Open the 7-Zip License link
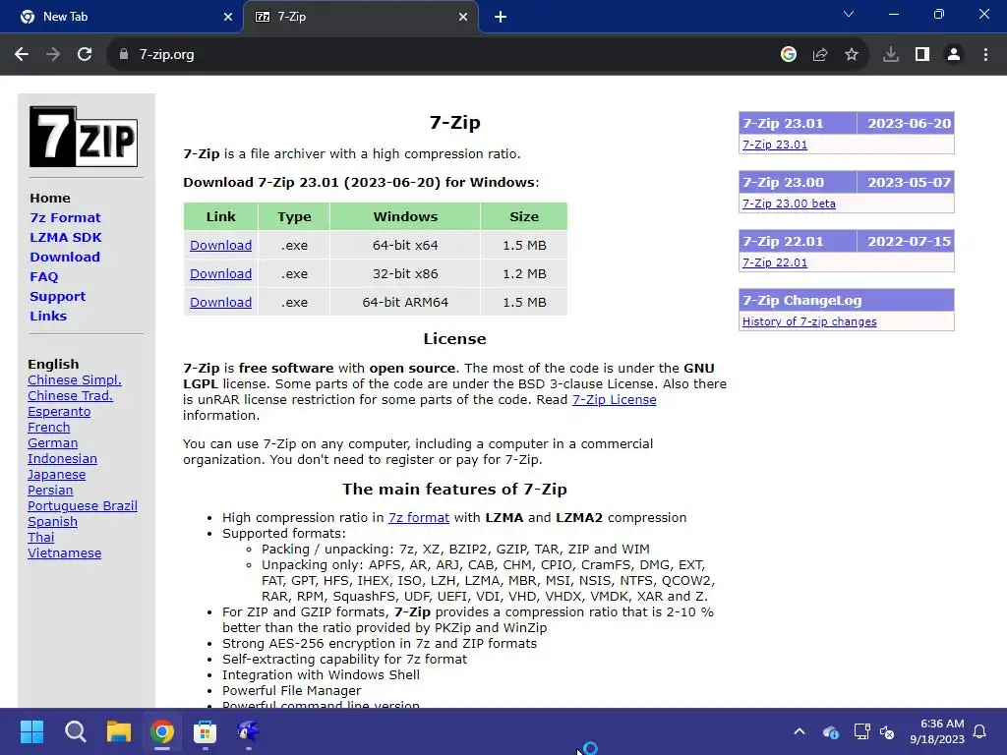The image size is (1007, 755). tap(614, 399)
